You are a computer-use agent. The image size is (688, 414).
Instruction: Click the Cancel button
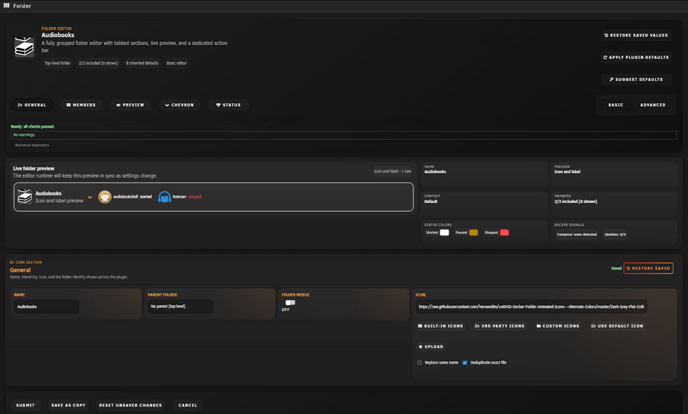pos(188,405)
